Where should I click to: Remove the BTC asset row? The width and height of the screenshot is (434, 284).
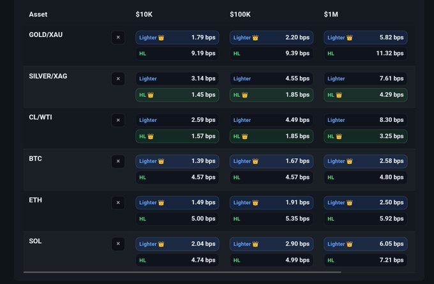pos(118,161)
